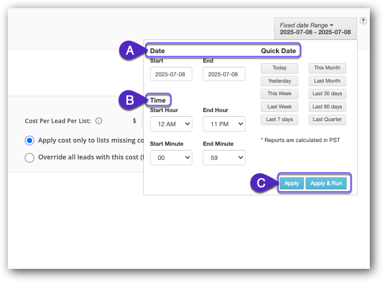Click the Start date input field

tap(171, 74)
